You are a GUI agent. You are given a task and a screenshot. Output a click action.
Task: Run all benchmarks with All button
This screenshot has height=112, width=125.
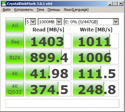tap(15, 25)
